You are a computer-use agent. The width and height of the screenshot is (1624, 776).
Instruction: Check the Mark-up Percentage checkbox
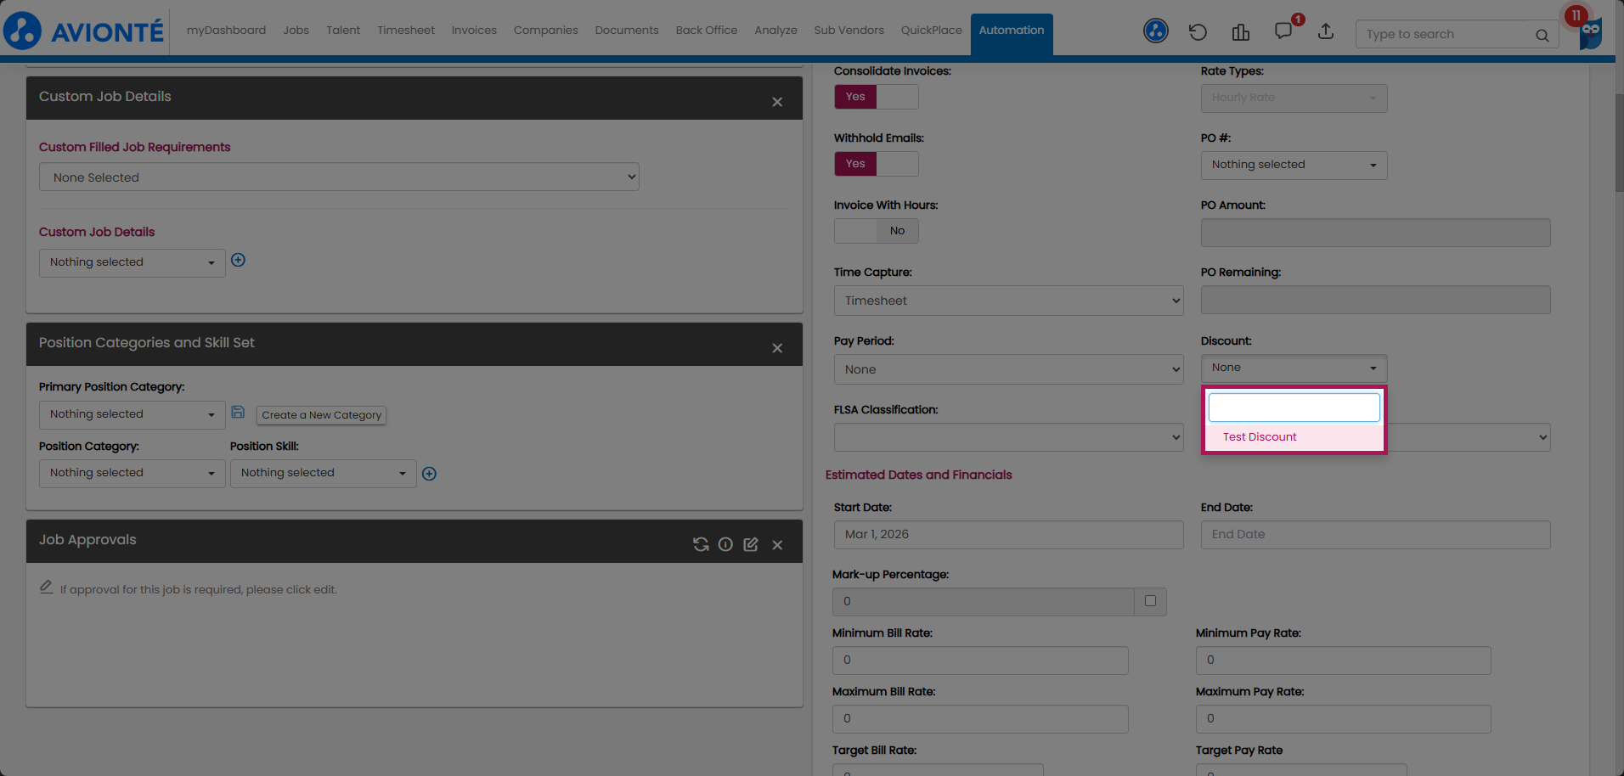1150,601
